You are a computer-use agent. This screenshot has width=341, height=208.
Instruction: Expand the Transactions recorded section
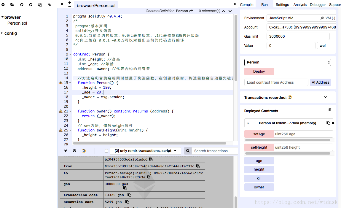[326, 97]
